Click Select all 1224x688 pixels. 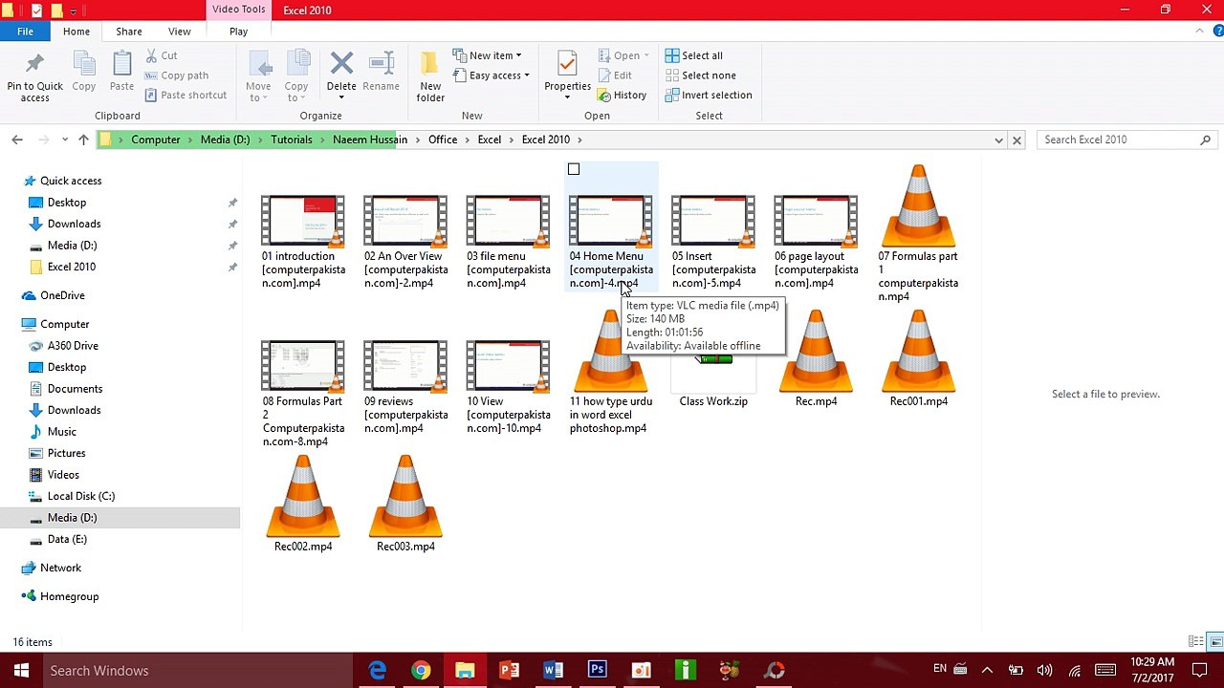[x=694, y=55]
